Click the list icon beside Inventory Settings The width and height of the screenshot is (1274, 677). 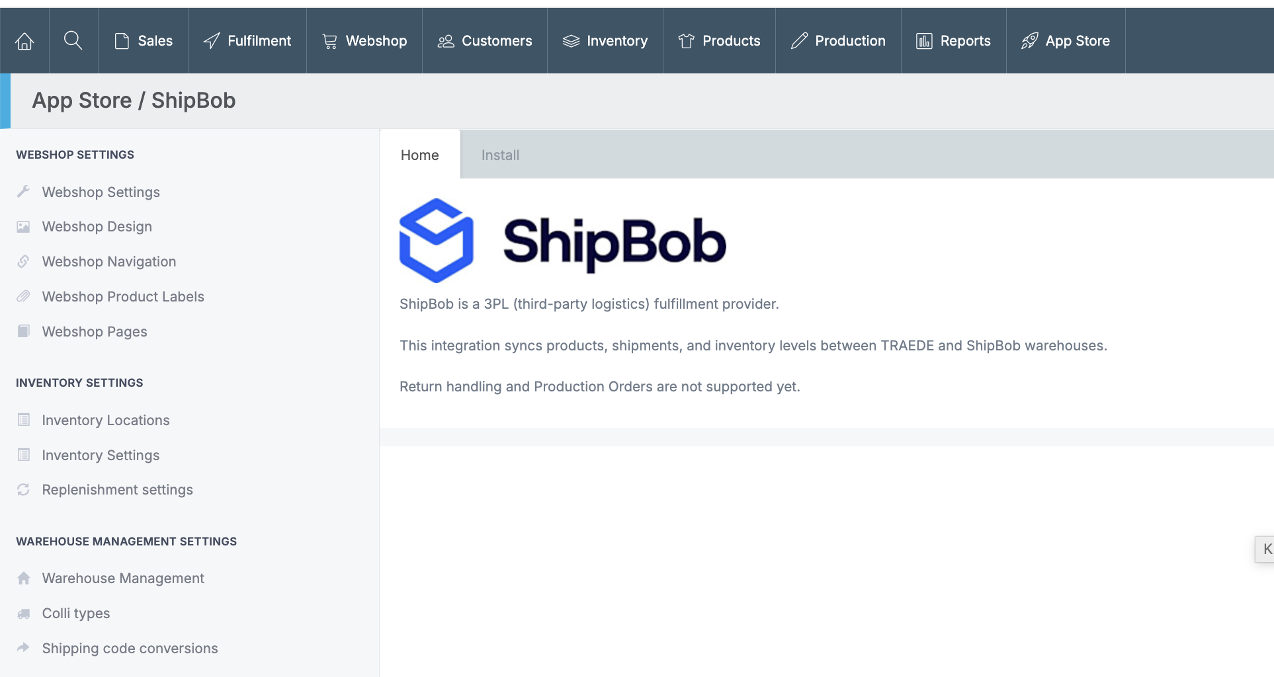pyautogui.click(x=24, y=455)
